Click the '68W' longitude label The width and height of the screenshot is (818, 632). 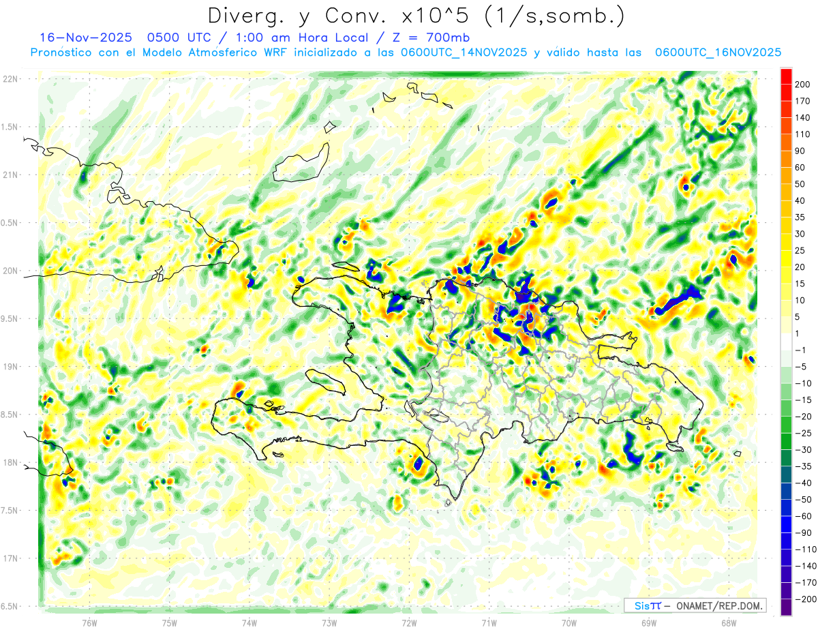pos(729,622)
